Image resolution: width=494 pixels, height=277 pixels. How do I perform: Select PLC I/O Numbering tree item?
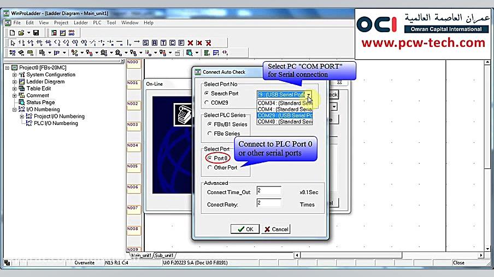tap(56, 123)
